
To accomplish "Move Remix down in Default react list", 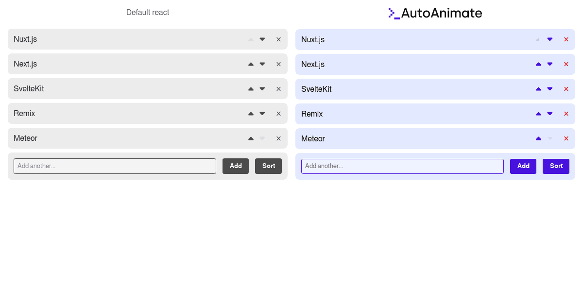I will pos(262,114).
